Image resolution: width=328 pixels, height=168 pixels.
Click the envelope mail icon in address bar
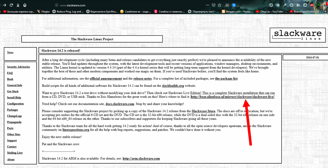pyautogui.click(x=227, y=5)
